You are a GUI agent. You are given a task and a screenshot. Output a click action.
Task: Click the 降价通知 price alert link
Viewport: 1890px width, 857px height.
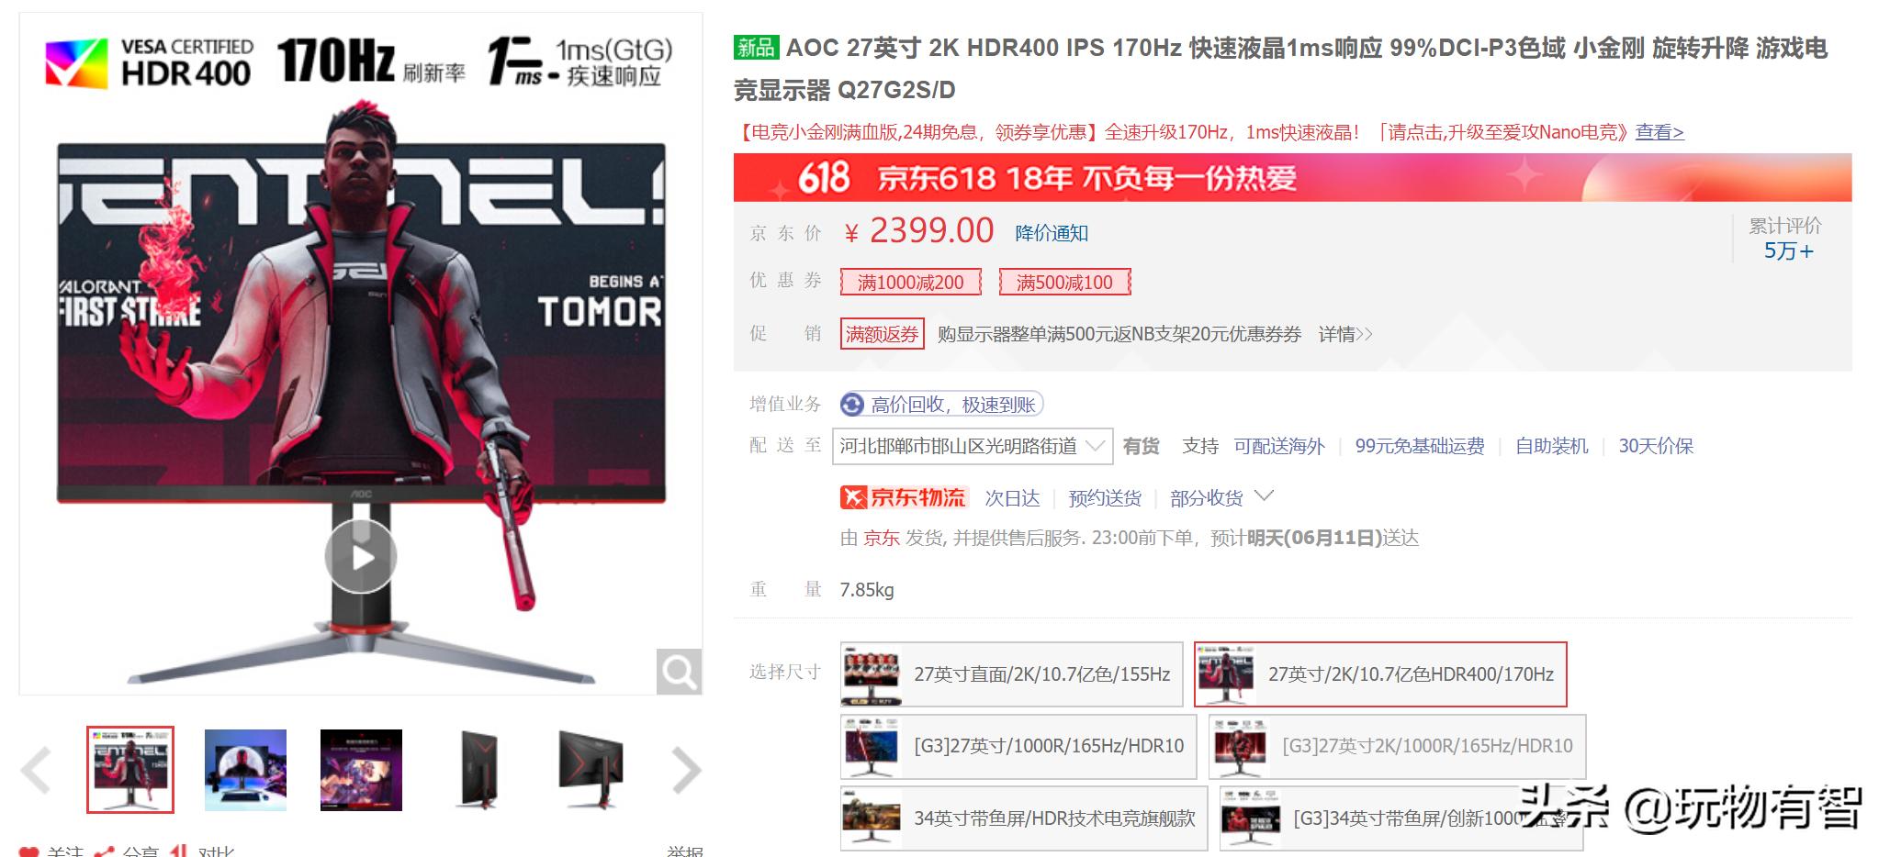click(x=1052, y=233)
